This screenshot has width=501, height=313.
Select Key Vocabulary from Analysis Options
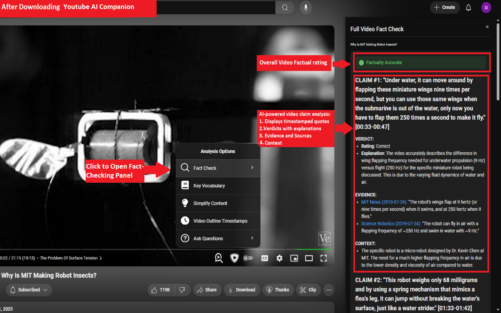(218, 185)
